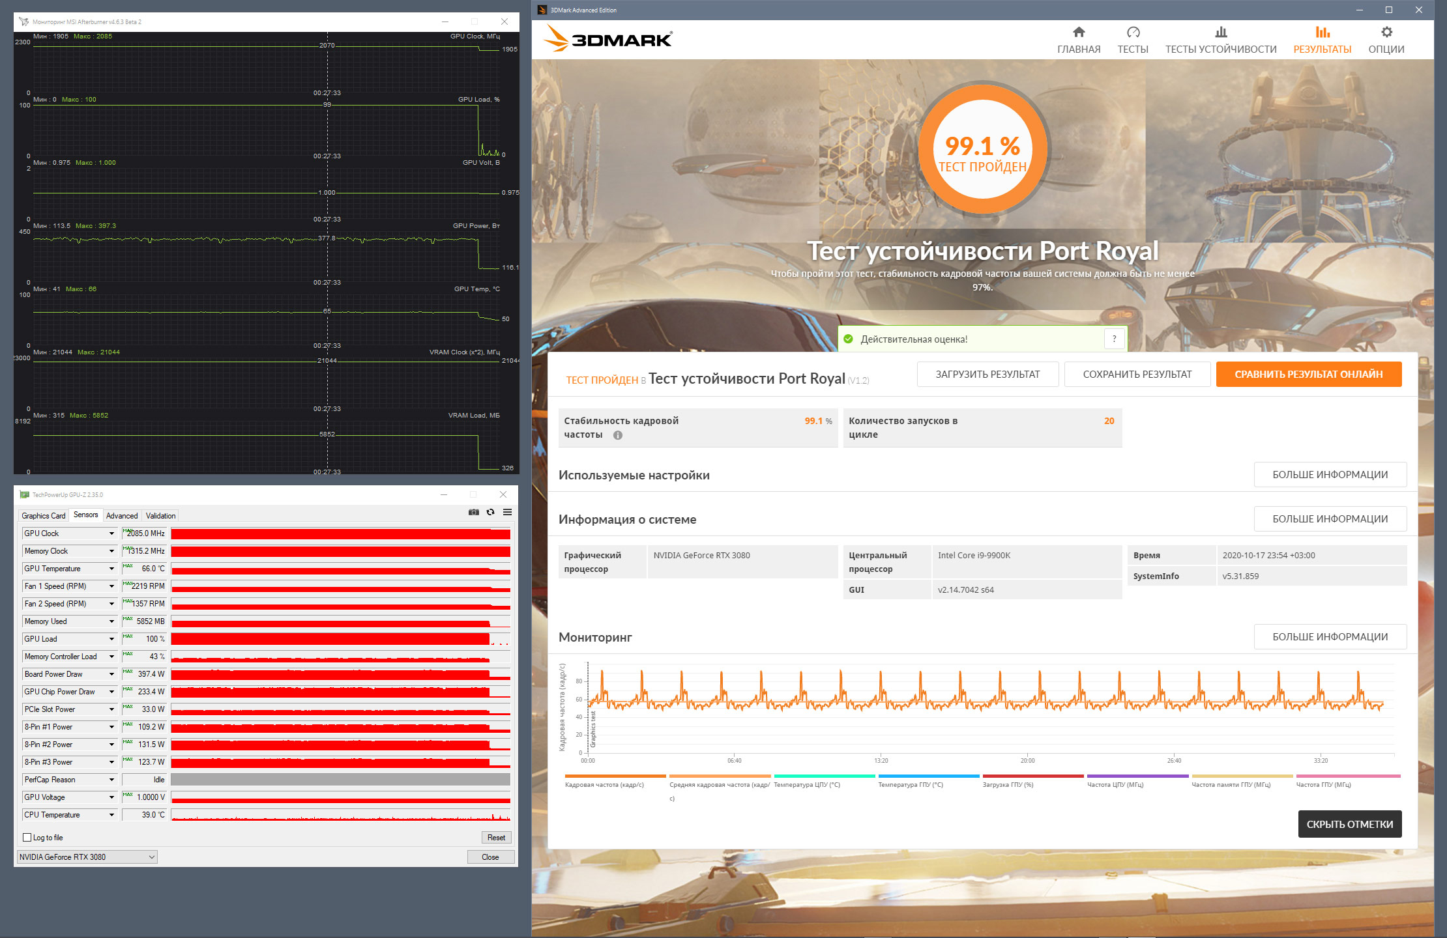Switch to the Graphics Card tab
This screenshot has width=1447, height=938.
(x=44, y=516)
